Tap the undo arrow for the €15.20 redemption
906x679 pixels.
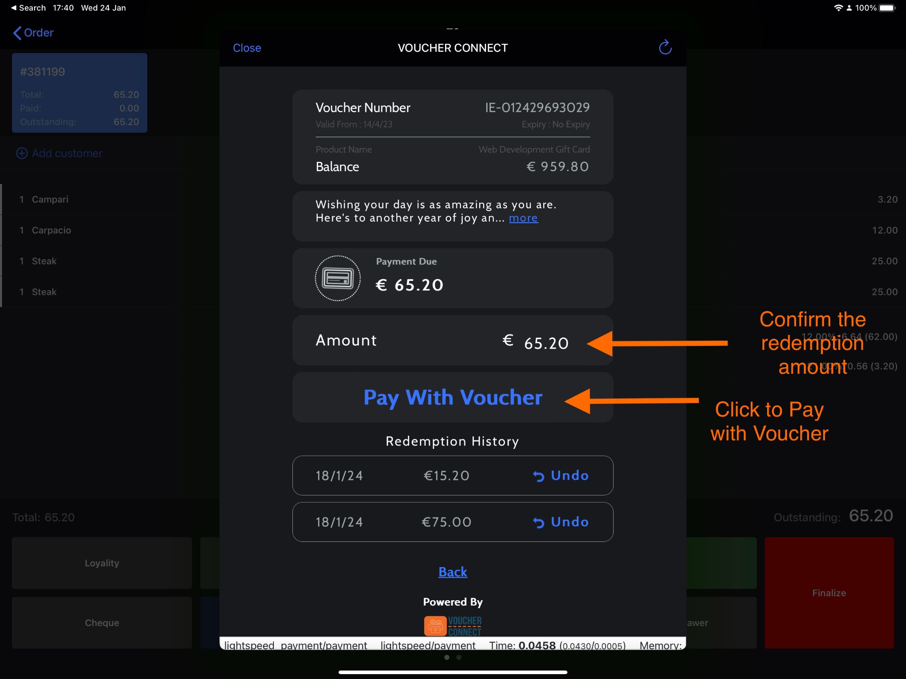pyautogui.click(x=538, y=476)
